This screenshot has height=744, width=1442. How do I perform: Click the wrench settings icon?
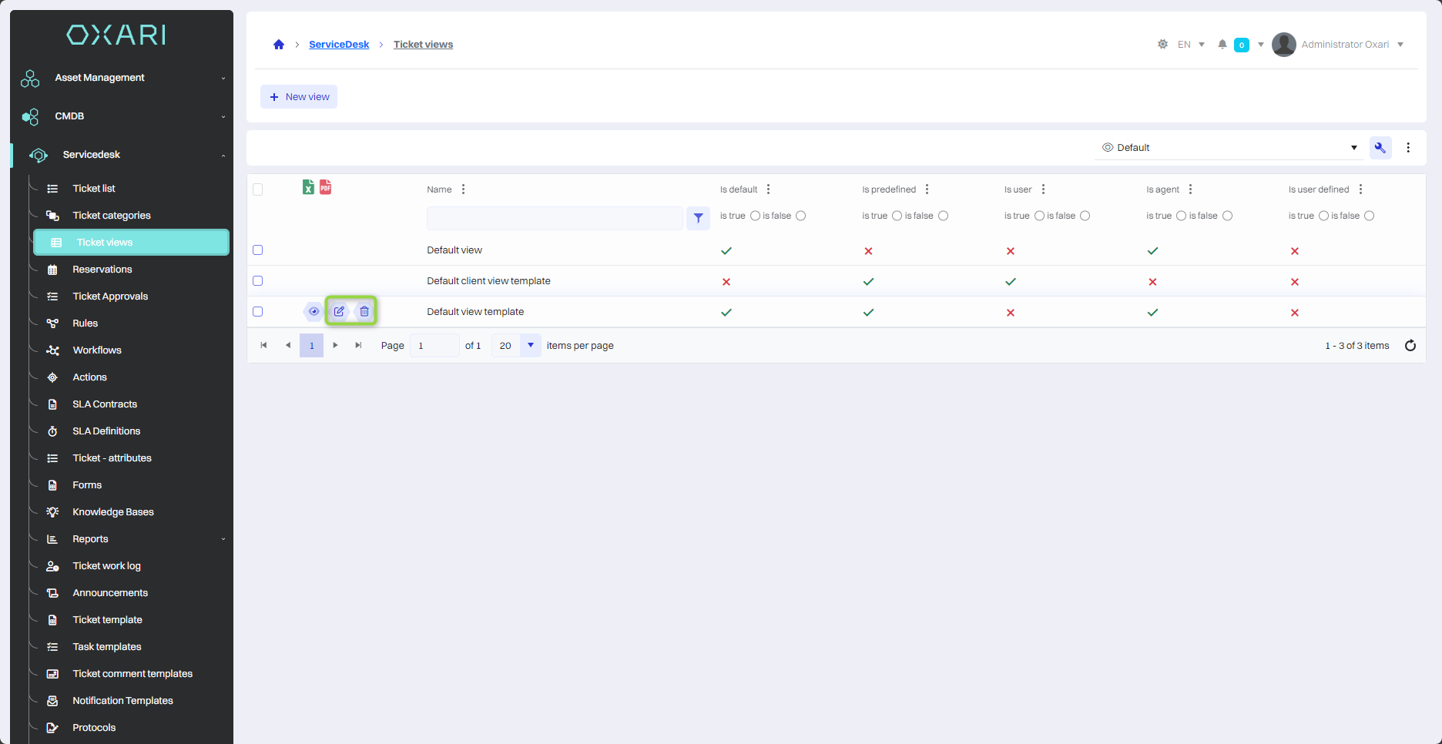(1380, 148)
